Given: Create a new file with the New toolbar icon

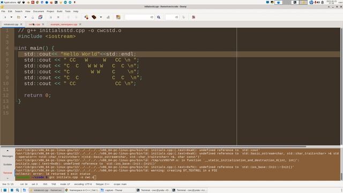Looking at the screenshot, I should [x=5, y=17].
